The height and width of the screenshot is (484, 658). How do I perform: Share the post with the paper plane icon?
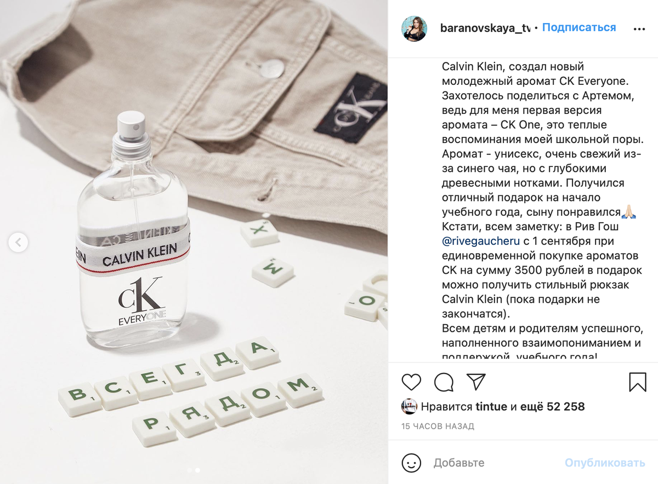(476, 382)
